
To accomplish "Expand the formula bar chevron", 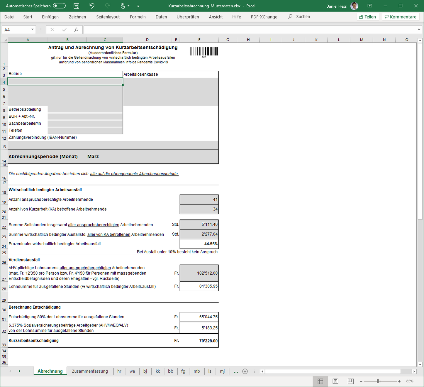I will [419, 30].
